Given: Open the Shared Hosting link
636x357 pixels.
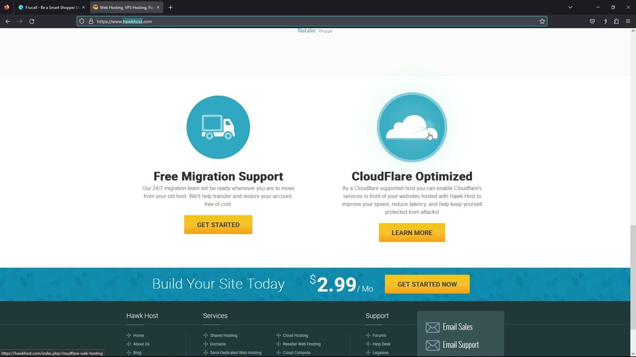Looking at the screenshot, I should coord(224,336).
